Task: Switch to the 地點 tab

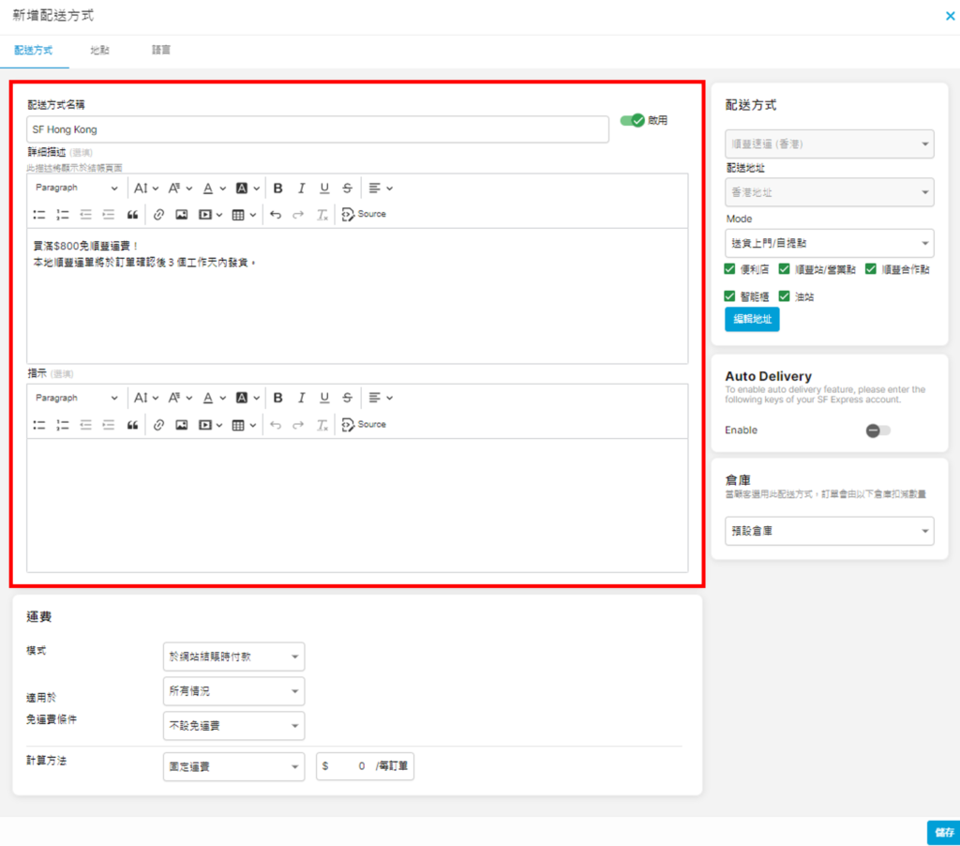Action: pos(99,50)
